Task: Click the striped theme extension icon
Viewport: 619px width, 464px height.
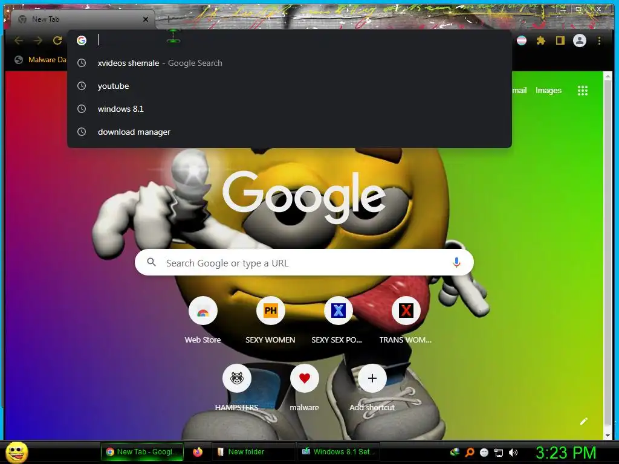Action: pos(522,40)
